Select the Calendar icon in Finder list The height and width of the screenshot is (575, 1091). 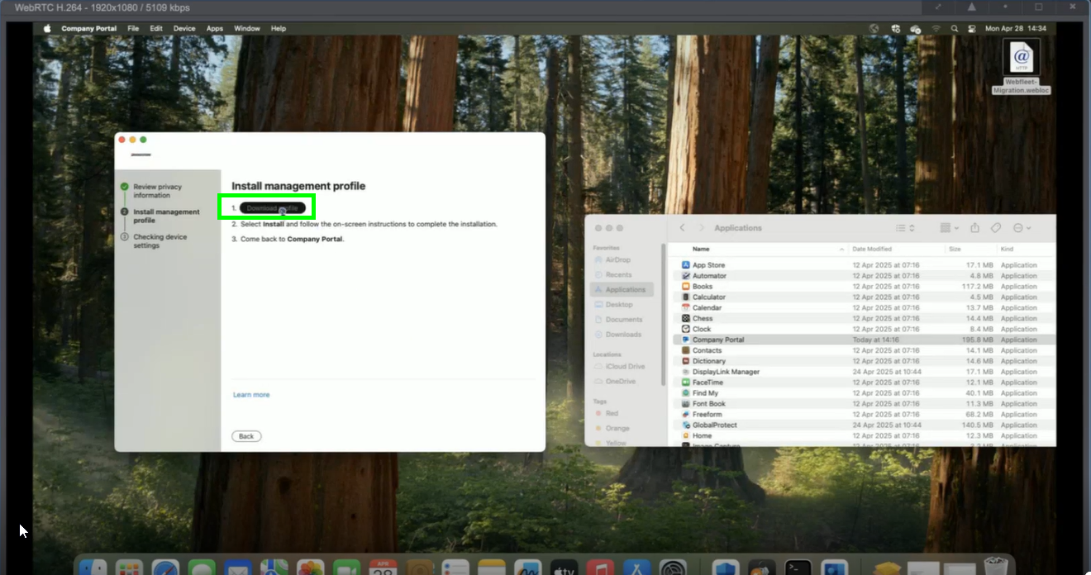[x=685, y=308]
